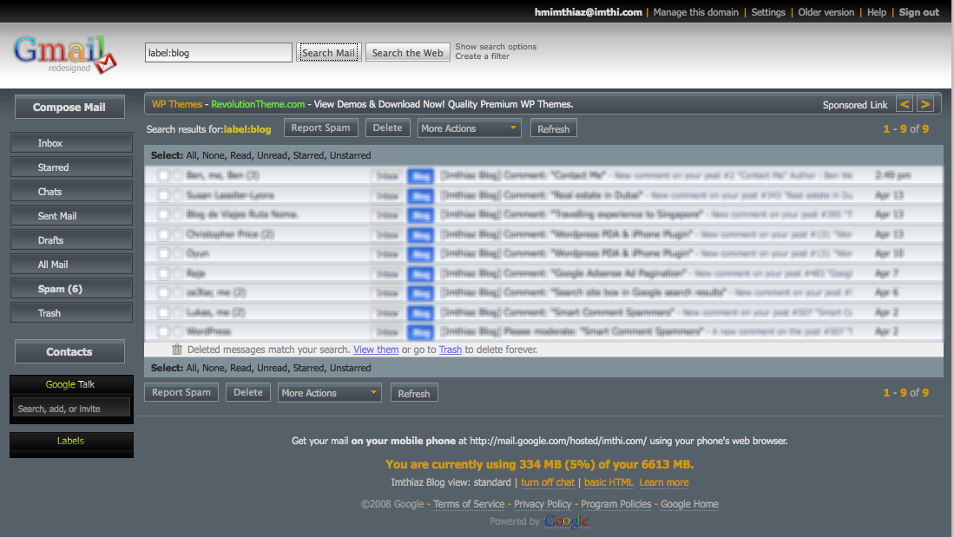Click Powered by Google logo
The height and width of the screenshot is (537, 954).
[x=566, y=521]
